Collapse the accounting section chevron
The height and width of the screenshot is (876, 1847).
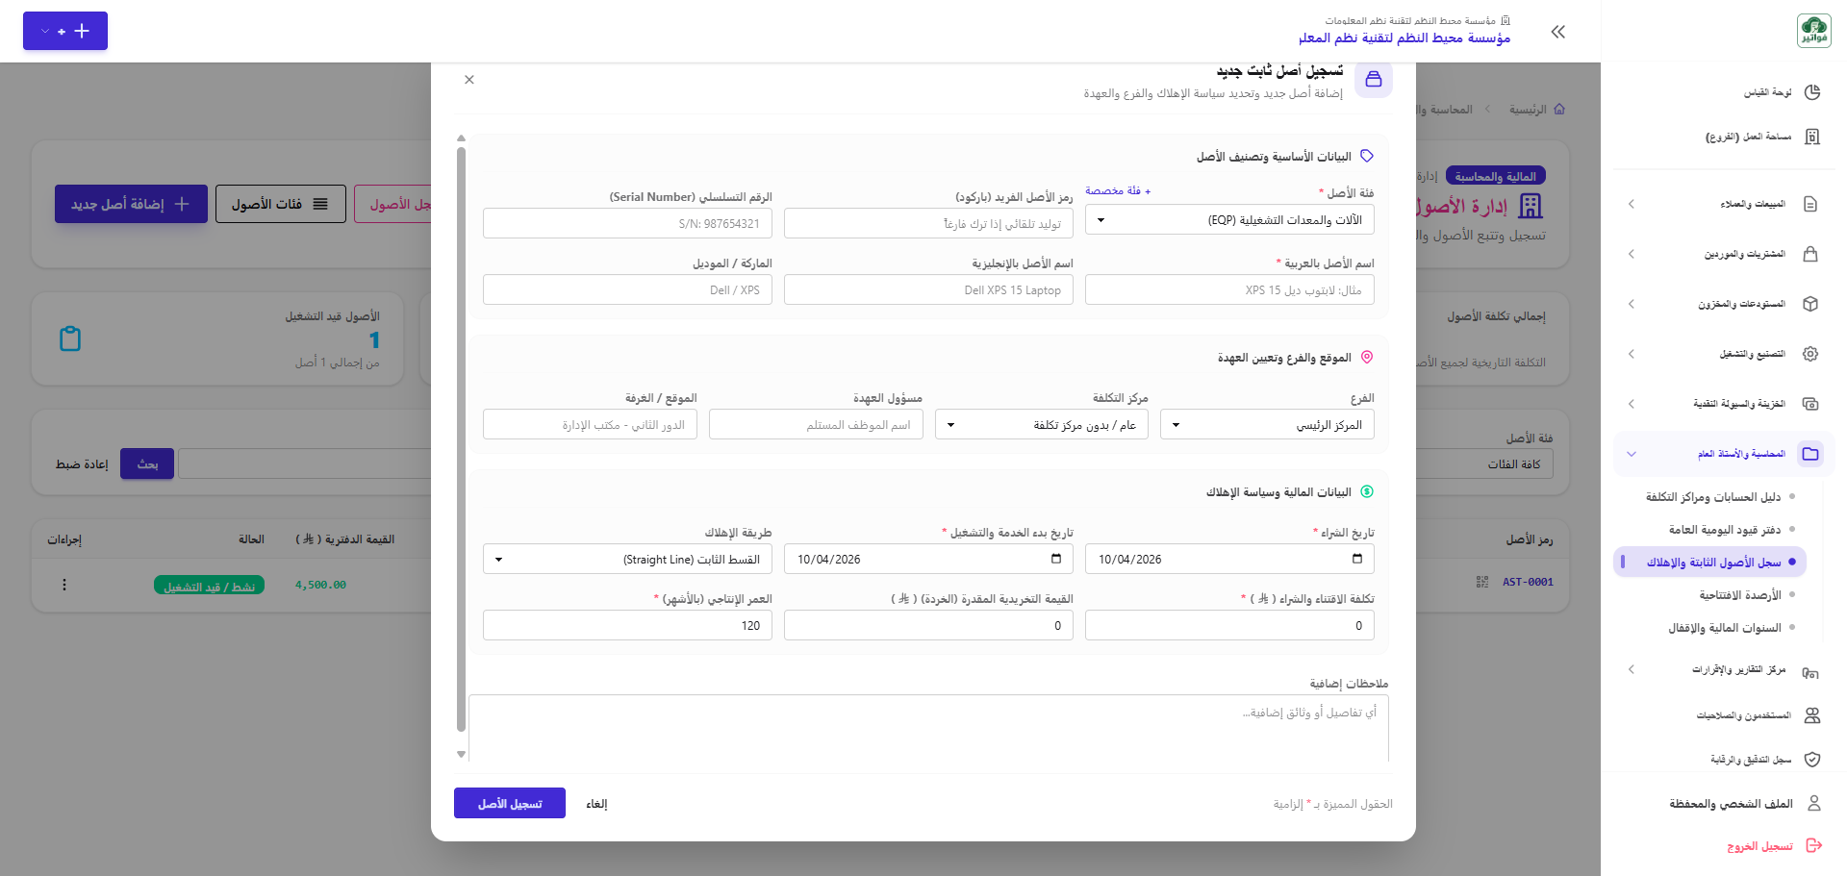click(x=1632, y=454)
